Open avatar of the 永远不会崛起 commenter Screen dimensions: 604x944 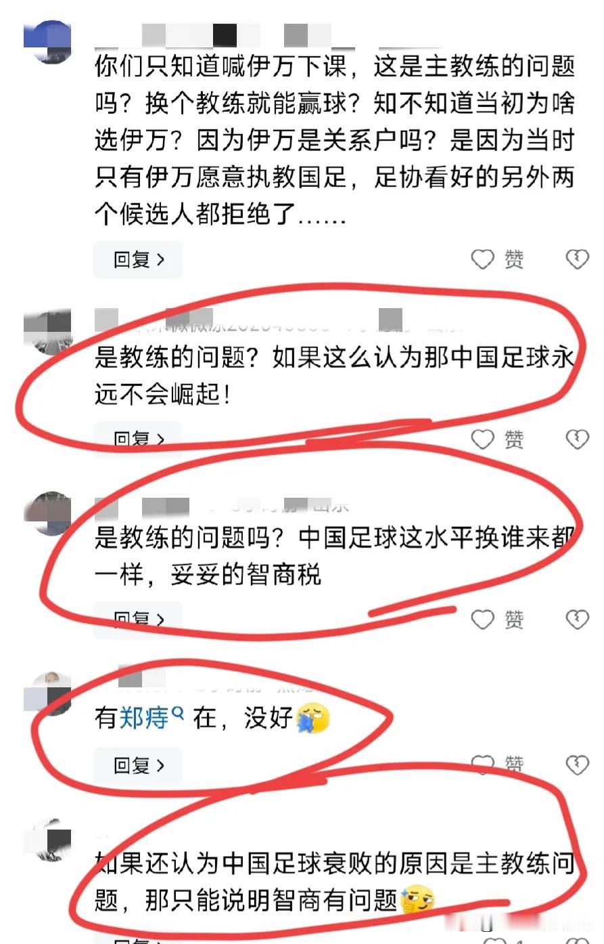point(48,332)
